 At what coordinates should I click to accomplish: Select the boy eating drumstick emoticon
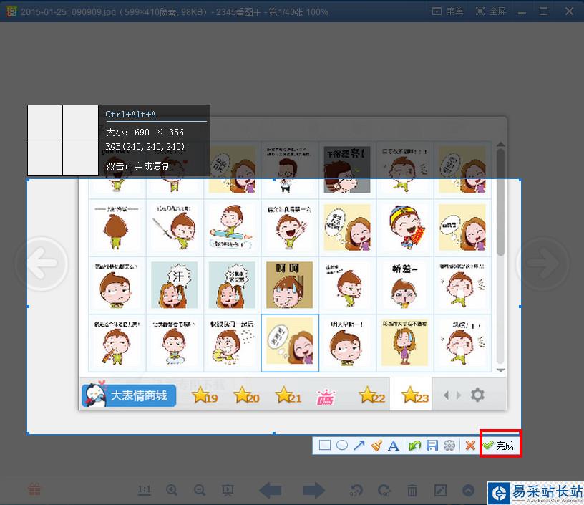(x=117, y=342)
